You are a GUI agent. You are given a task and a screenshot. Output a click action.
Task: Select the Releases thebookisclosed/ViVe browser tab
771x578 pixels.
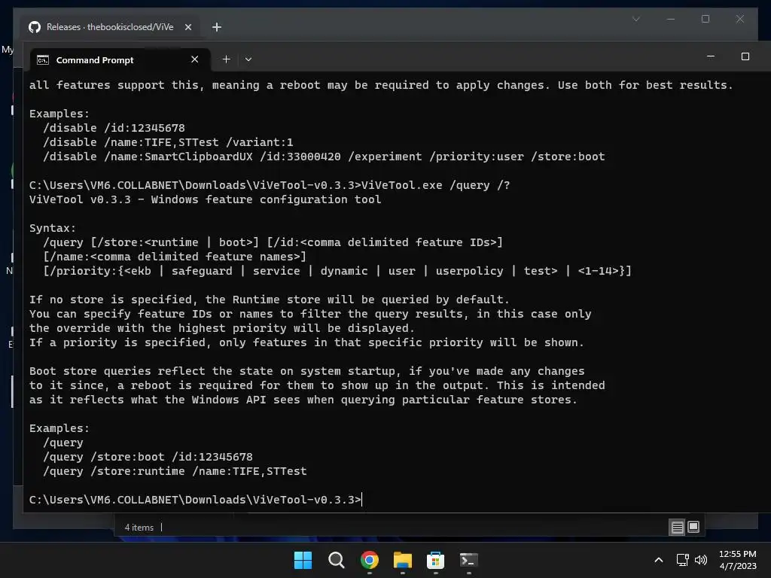110,27
